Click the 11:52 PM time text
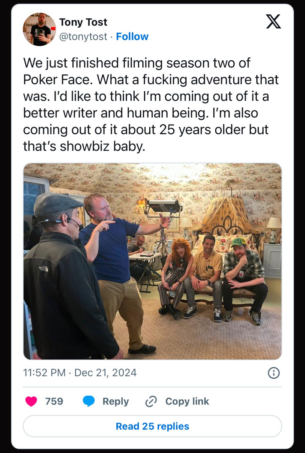This screenshot has width=305, height=453. pyautogui.click(x=44, y=373)
